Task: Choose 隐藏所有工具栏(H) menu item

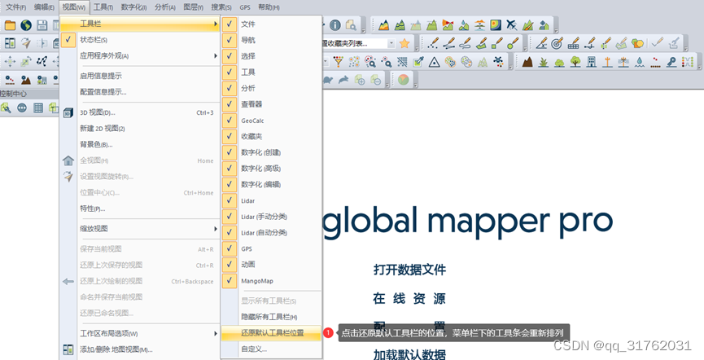Action: [271, 317]
